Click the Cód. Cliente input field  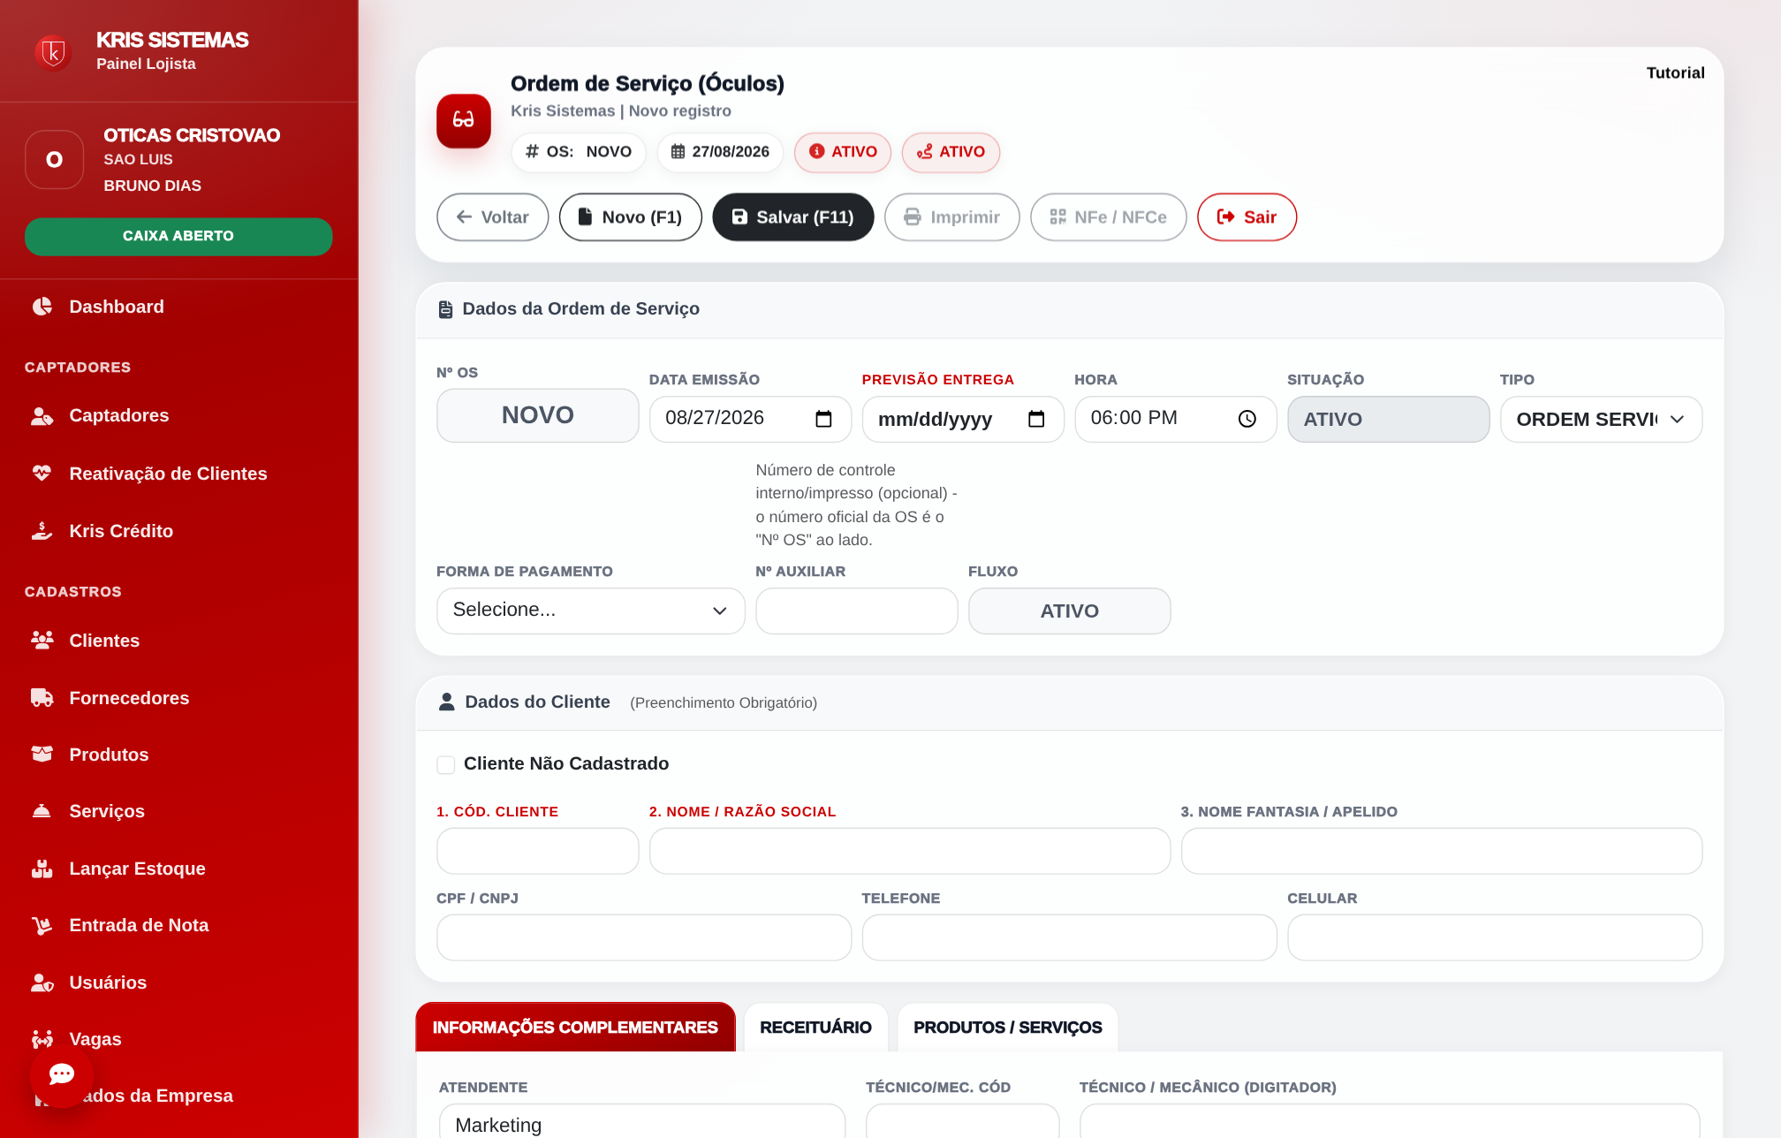click(538, 851)
